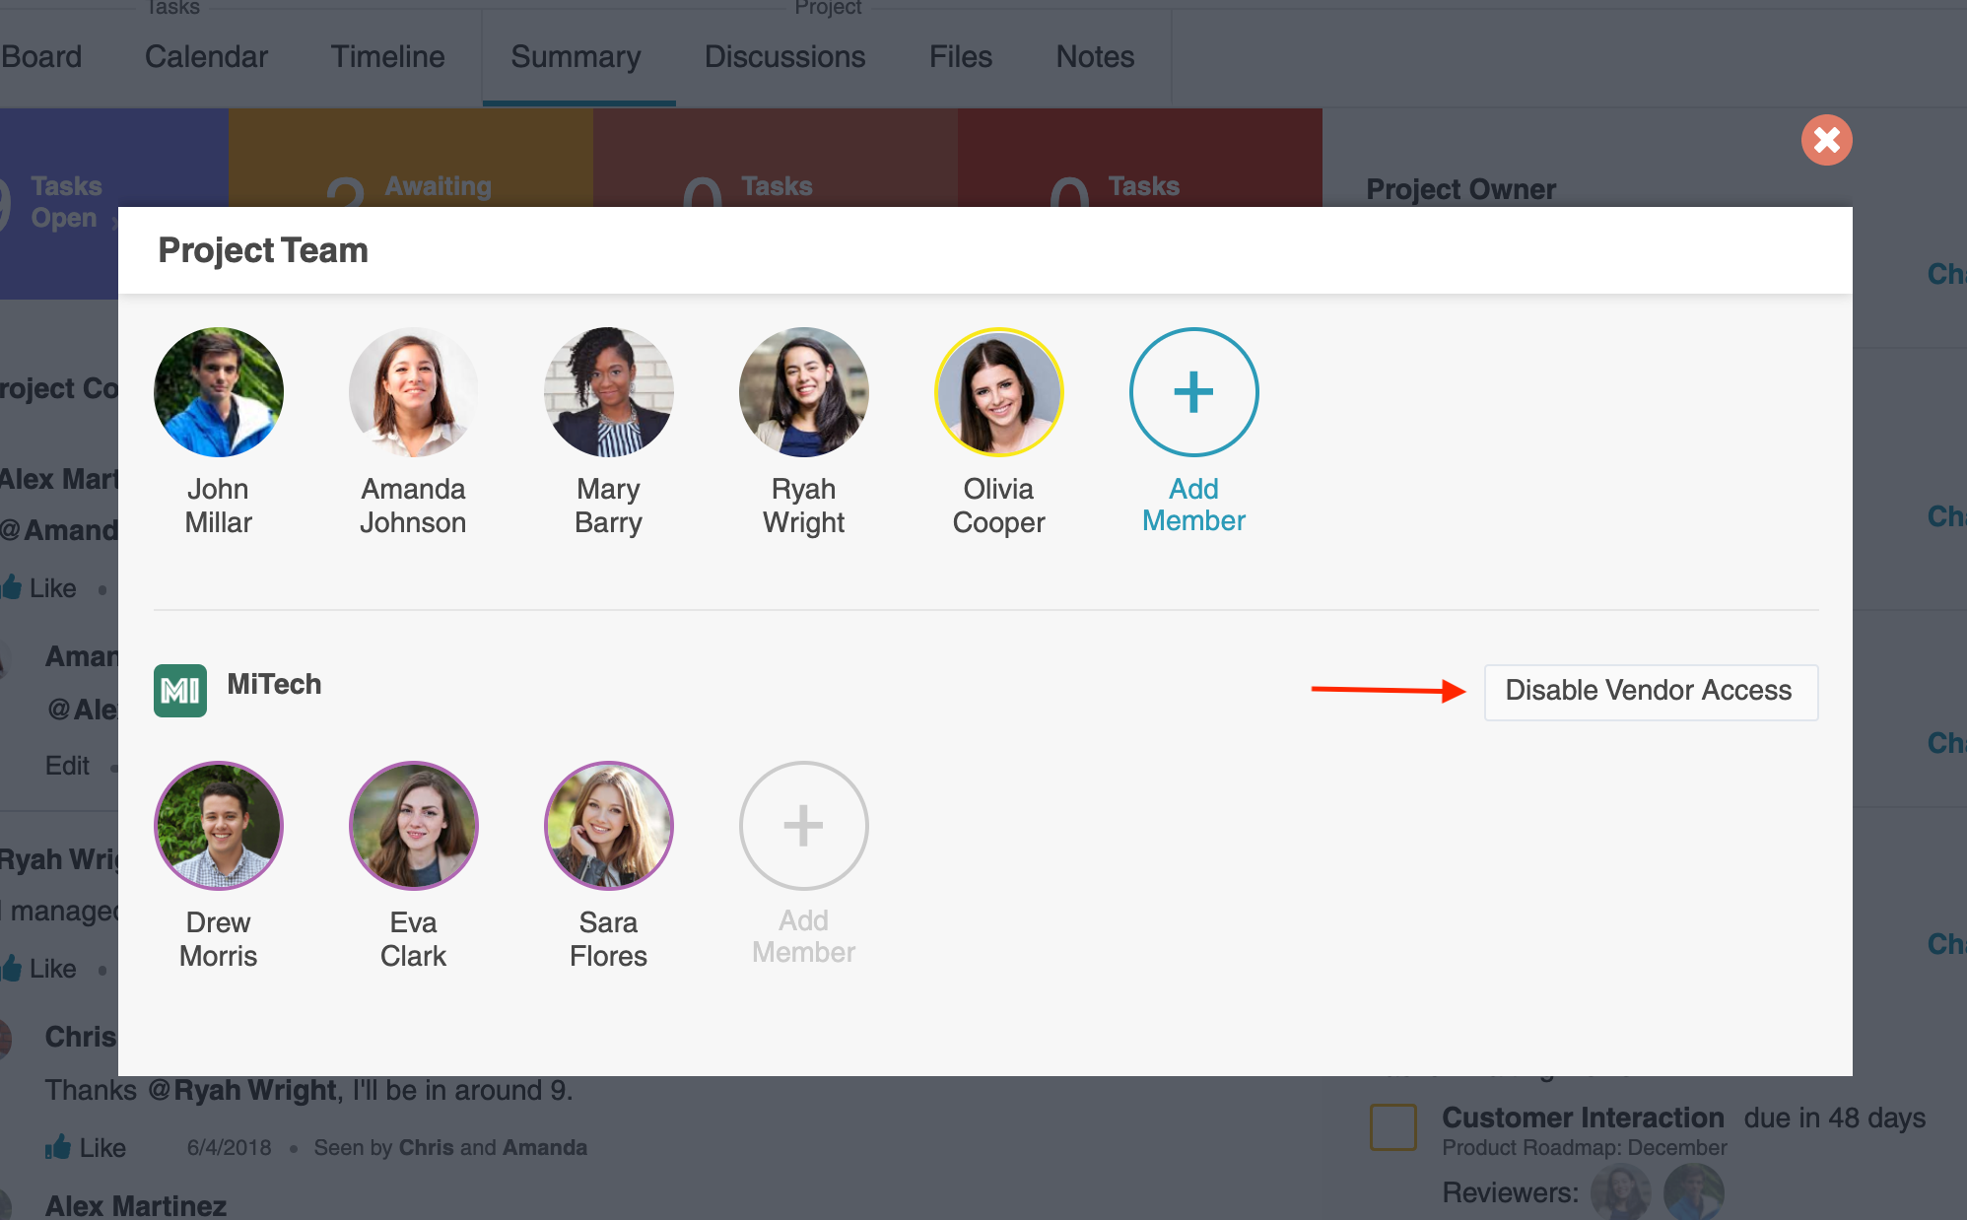Screen dimensions: 1967x1220
Task: Open Mary Barry's team profile picture
Action: tap(608, 392)
